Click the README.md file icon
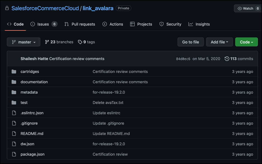Screen dimensions: 262x164 (14, 134)
